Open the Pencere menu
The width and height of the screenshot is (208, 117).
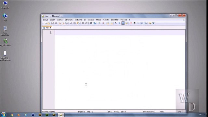(x=123, y=20)
